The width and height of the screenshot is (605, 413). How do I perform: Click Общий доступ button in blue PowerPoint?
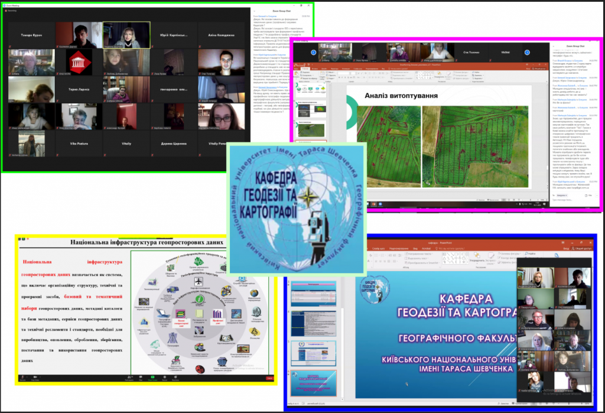[x=581, y=249]
